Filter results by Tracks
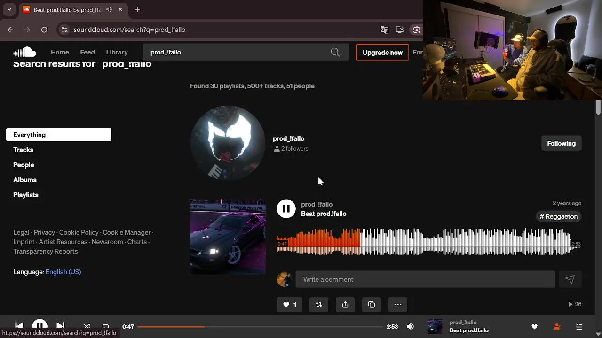This screenshot has width=602, height=338. click(x=24, y=150)
